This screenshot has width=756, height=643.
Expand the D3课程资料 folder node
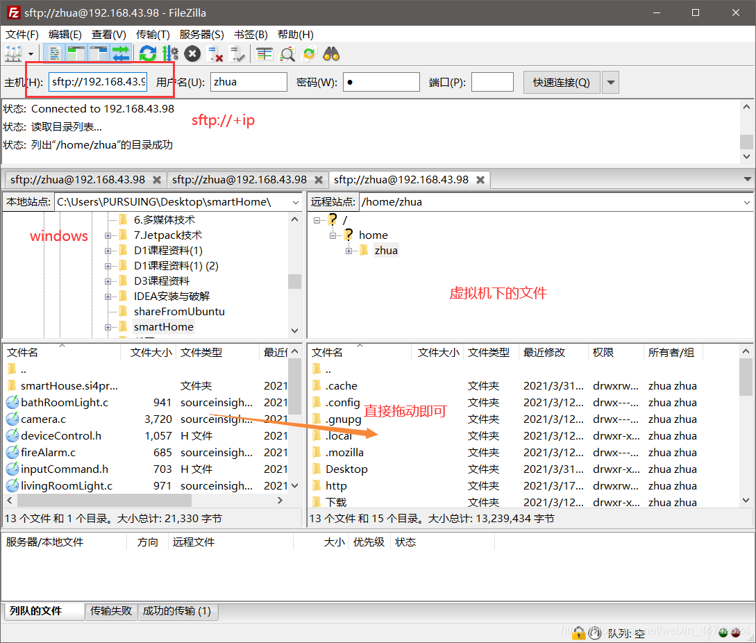[x=108, y=281]
